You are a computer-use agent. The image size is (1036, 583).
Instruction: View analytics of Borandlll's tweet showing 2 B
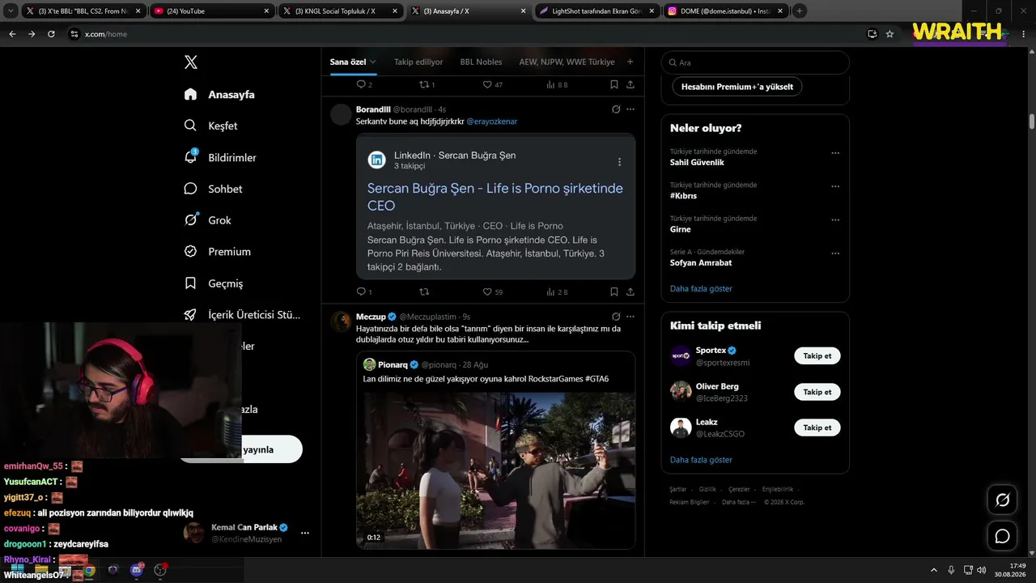pos(557,291)
